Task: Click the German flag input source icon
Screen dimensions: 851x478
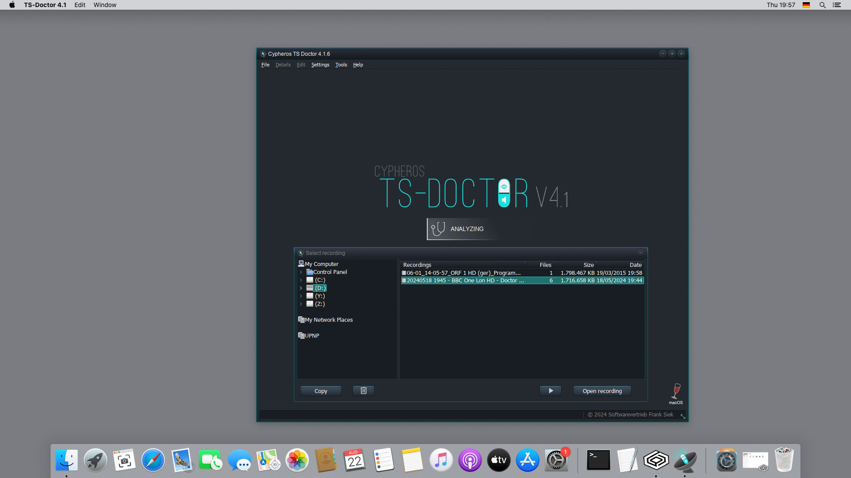Action: (x=806, y=5)
